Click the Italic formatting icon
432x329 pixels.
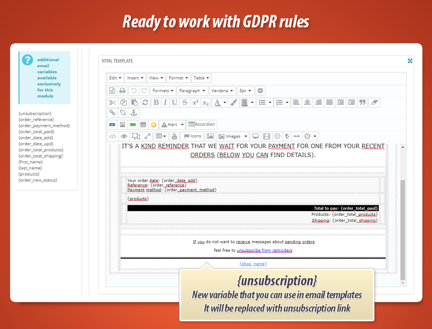coord(165,102)
